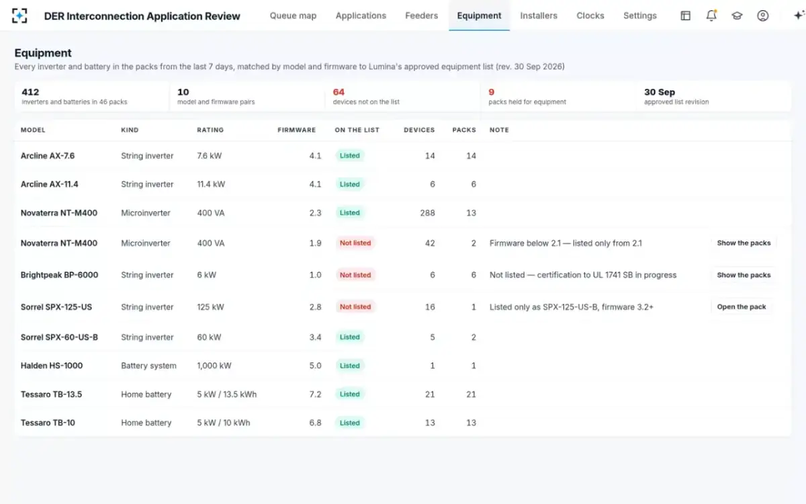
Task: Show the packs for Brightpeak BP-6000
Action: [x=744, y=275]
